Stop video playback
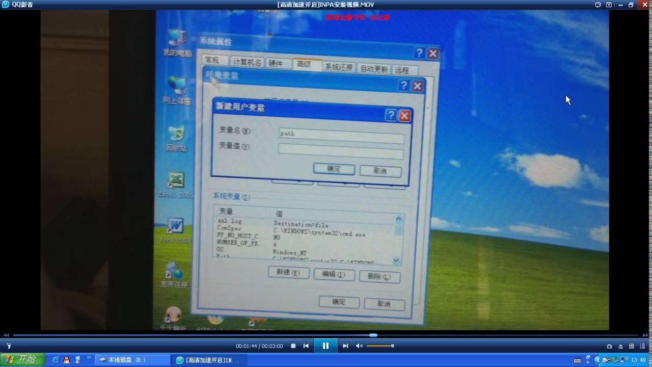 pos(293,346)
